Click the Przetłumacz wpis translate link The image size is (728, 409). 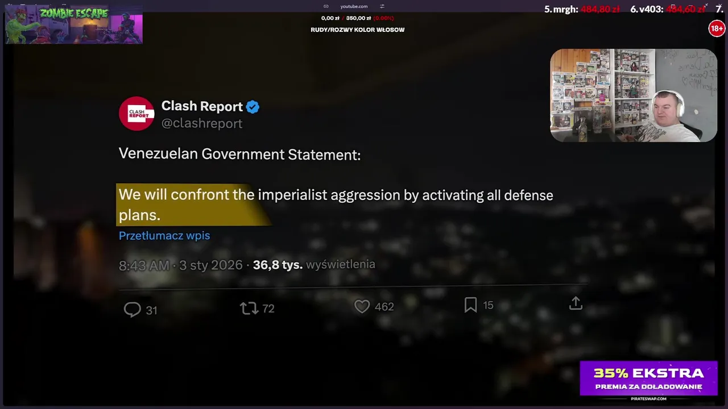(x=164, y=235)
